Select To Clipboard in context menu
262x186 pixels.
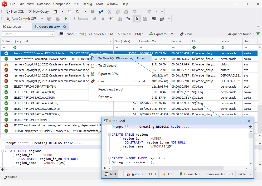(120, 66)
